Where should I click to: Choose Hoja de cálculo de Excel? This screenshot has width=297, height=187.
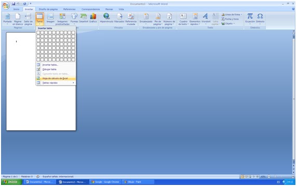(56, 78)
